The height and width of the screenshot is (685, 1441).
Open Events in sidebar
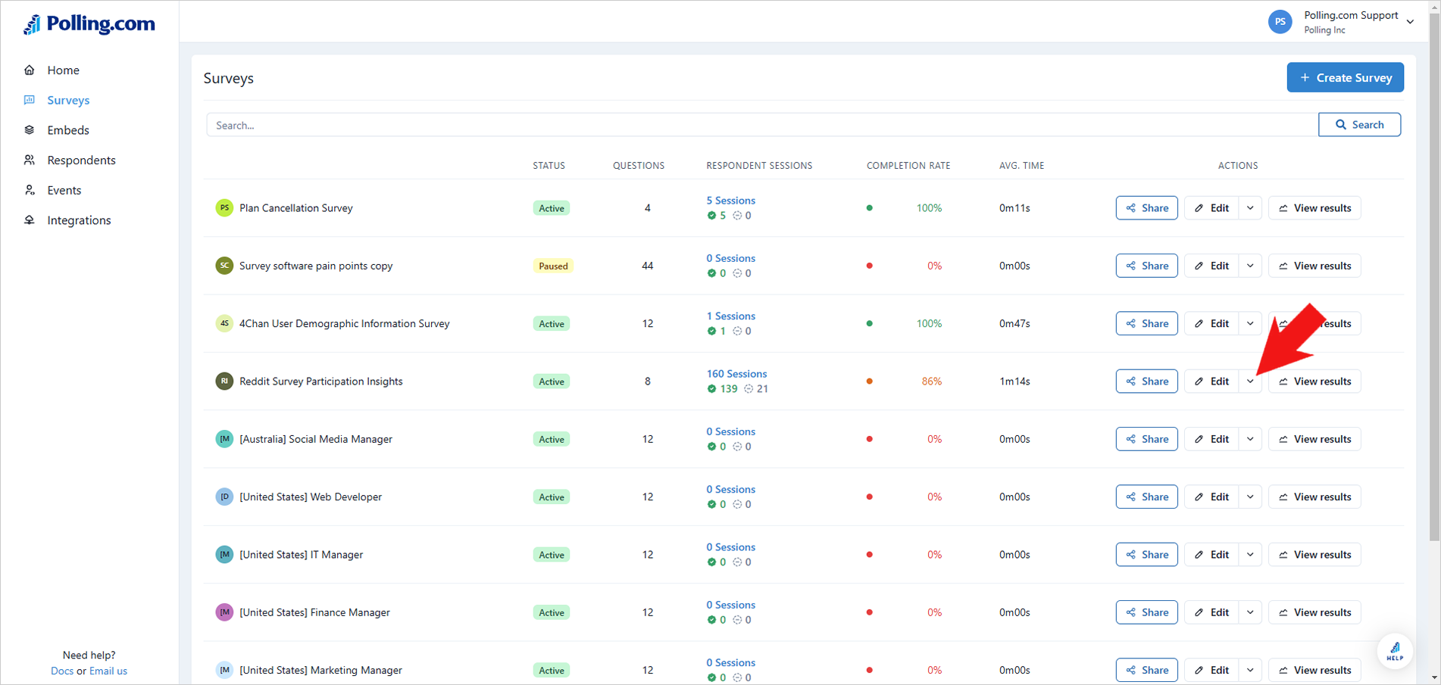click(x=64, y=190)
